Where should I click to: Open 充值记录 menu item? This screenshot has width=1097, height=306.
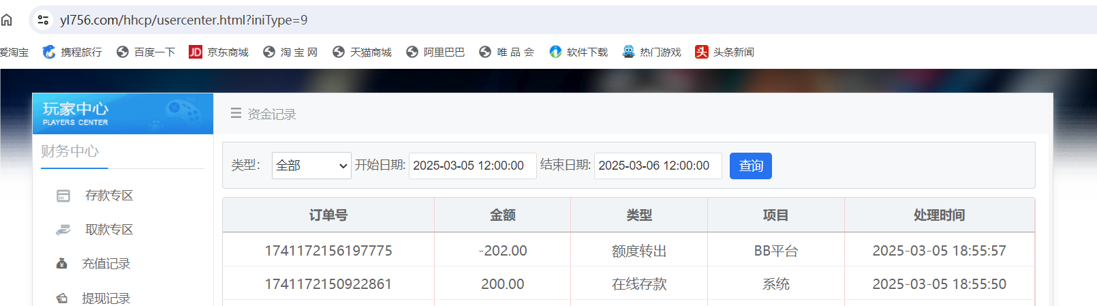[x=106, y=264]
